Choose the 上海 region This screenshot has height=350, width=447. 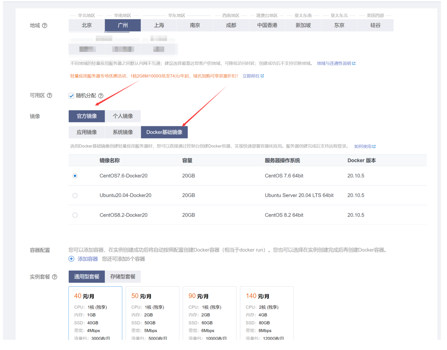click(x=159, y=25)
